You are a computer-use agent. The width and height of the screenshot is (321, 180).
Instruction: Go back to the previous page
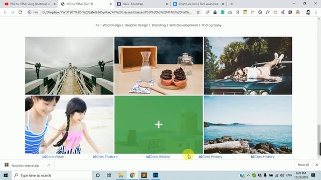(5, 12)
